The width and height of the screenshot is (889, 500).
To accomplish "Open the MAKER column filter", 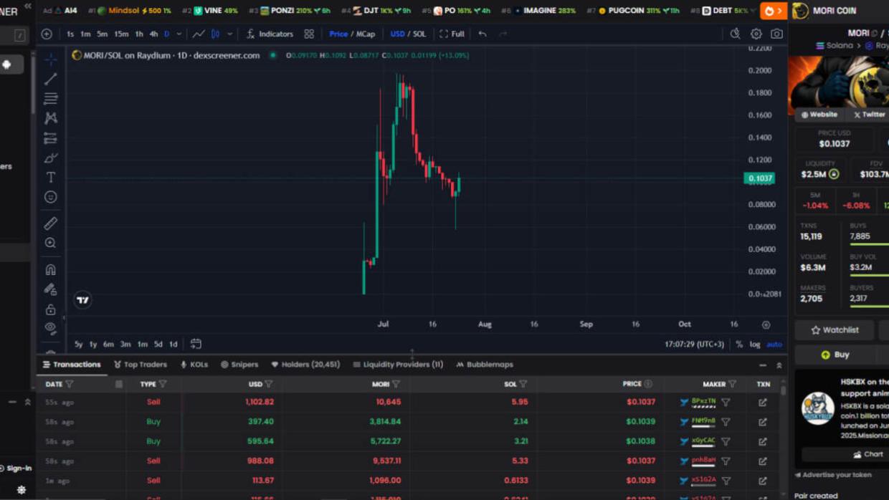I will pos(732,384).
